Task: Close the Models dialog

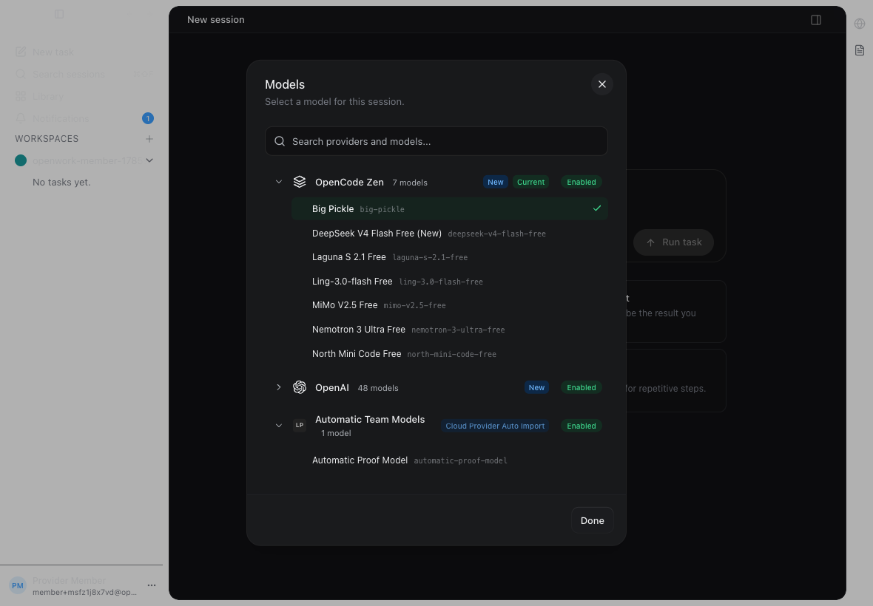Action: click(602, 84)
